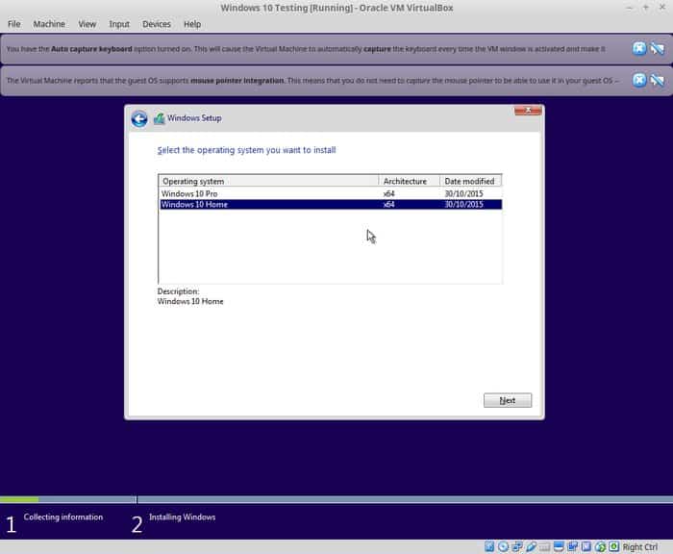Click the 'Select the operating system' heading
The height and width of the screenshot is (554, 673).
(x=246, y=150)
